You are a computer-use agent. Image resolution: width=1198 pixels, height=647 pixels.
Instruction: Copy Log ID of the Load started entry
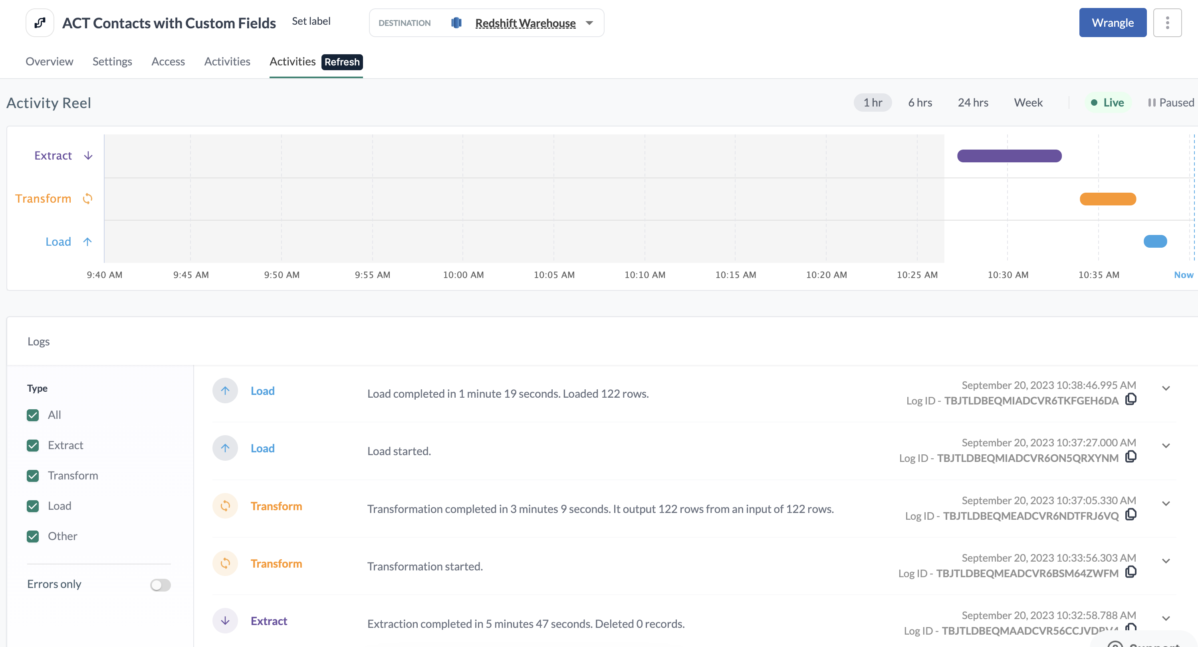click(1131, 457)
